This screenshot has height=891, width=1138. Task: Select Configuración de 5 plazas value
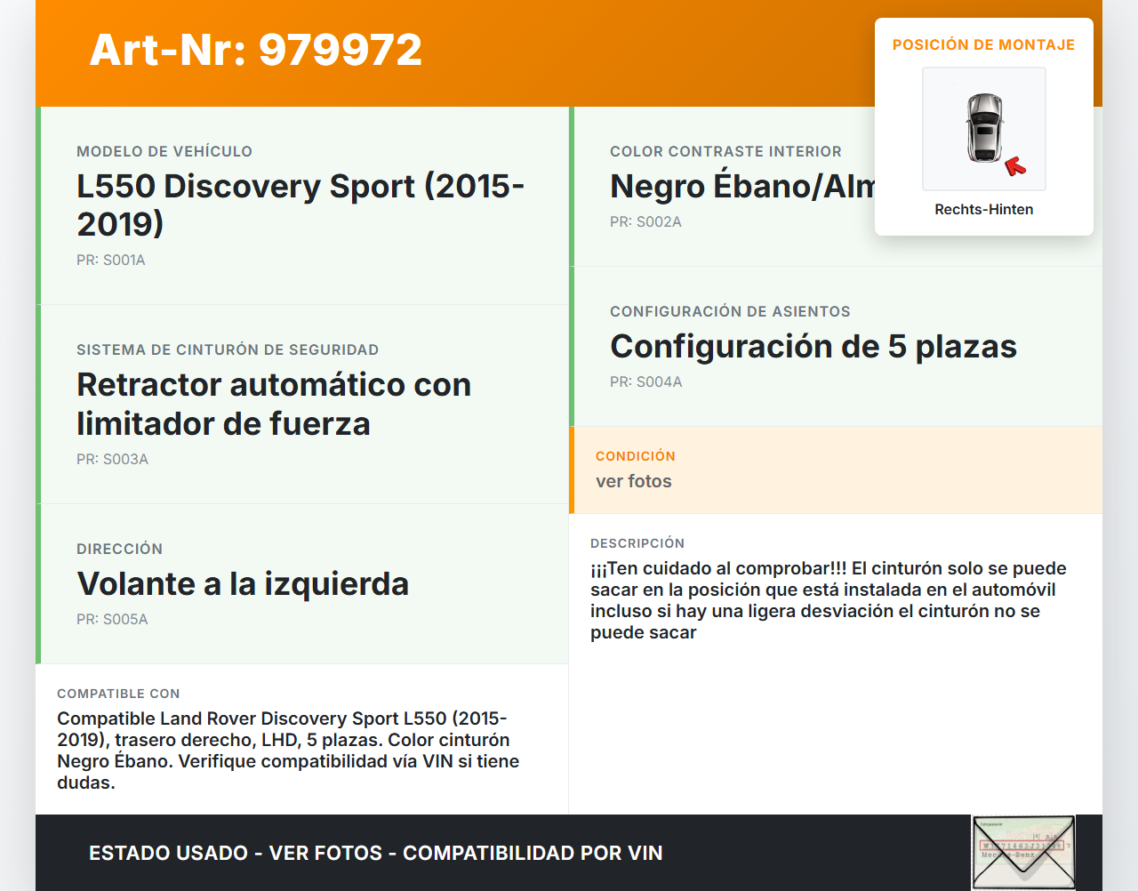tap(813, 346)
